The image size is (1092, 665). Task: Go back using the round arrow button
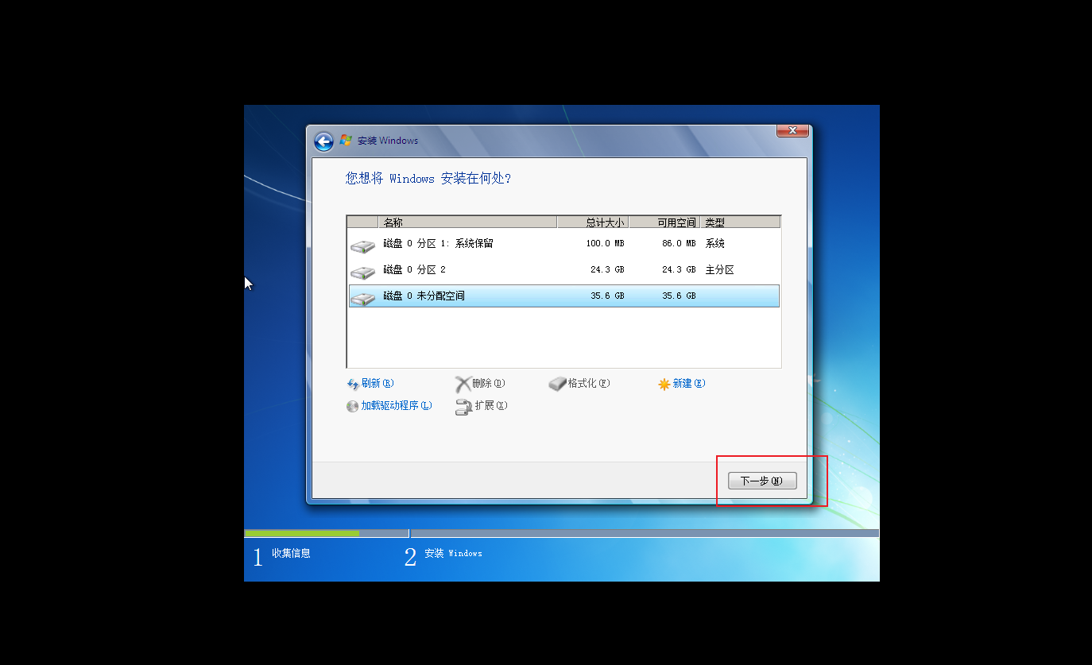(323, 141)
